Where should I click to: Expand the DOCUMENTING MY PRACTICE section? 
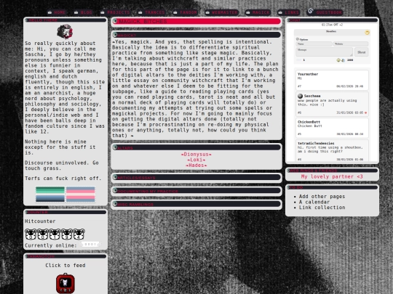(x=115, y=191)
